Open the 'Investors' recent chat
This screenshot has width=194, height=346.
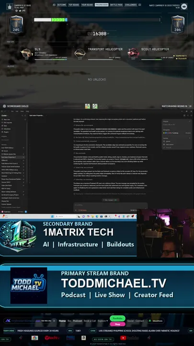pyautogui.click(x=13, y=176)
